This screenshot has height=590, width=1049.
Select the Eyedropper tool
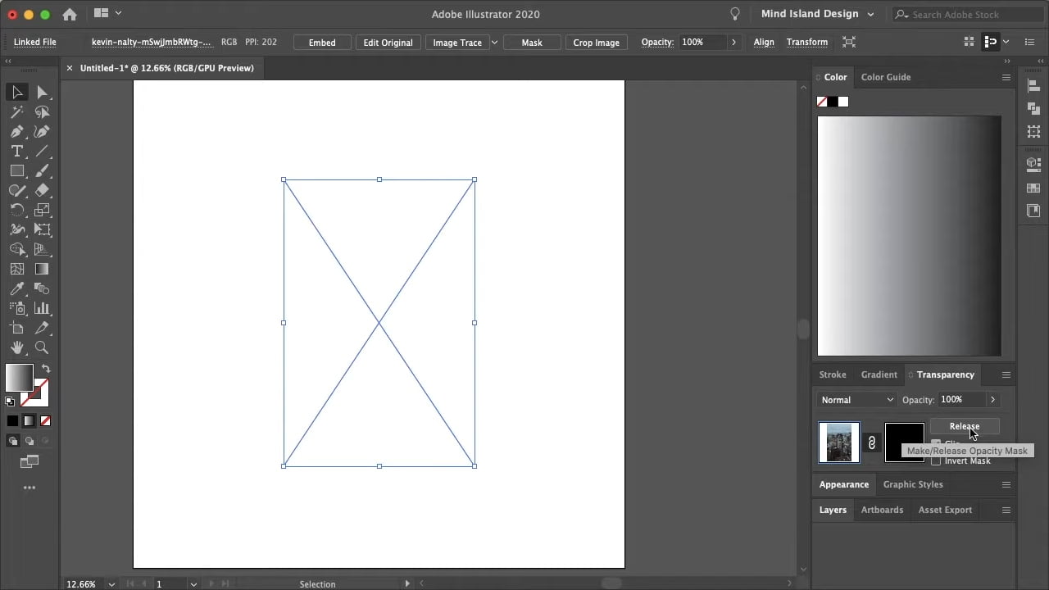pyautogui.click(x=17, y=288)
